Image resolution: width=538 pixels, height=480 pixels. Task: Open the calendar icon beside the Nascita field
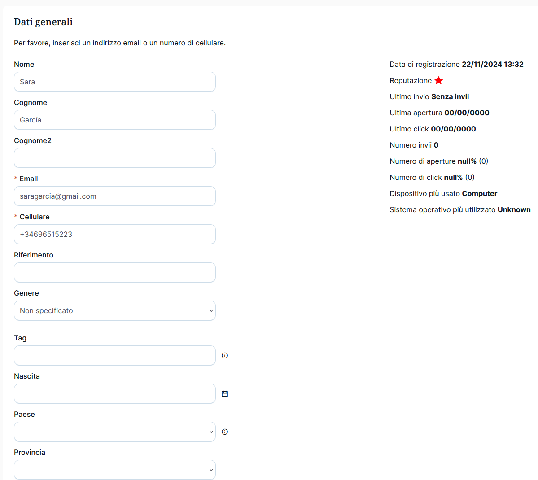point(225,393)
